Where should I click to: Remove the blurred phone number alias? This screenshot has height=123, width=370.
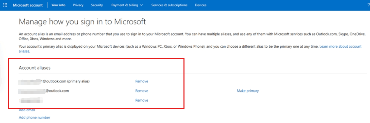pyautogui.click(x=142, y=100)
